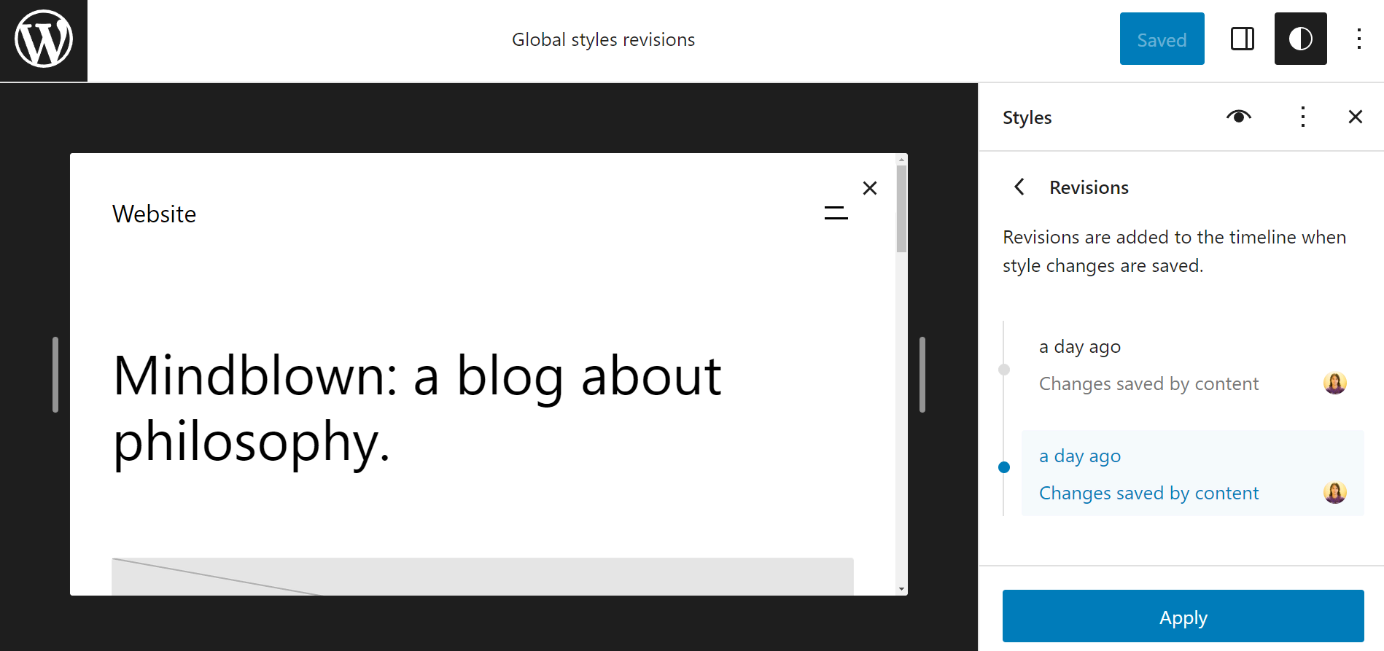
Task: Click the grey timeline dot marker
Action: coord(1004,370)
